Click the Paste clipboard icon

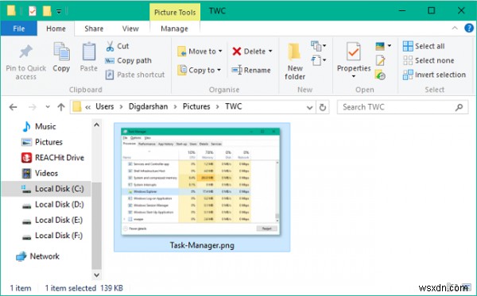pyautogui.click(x=89, y=51)
